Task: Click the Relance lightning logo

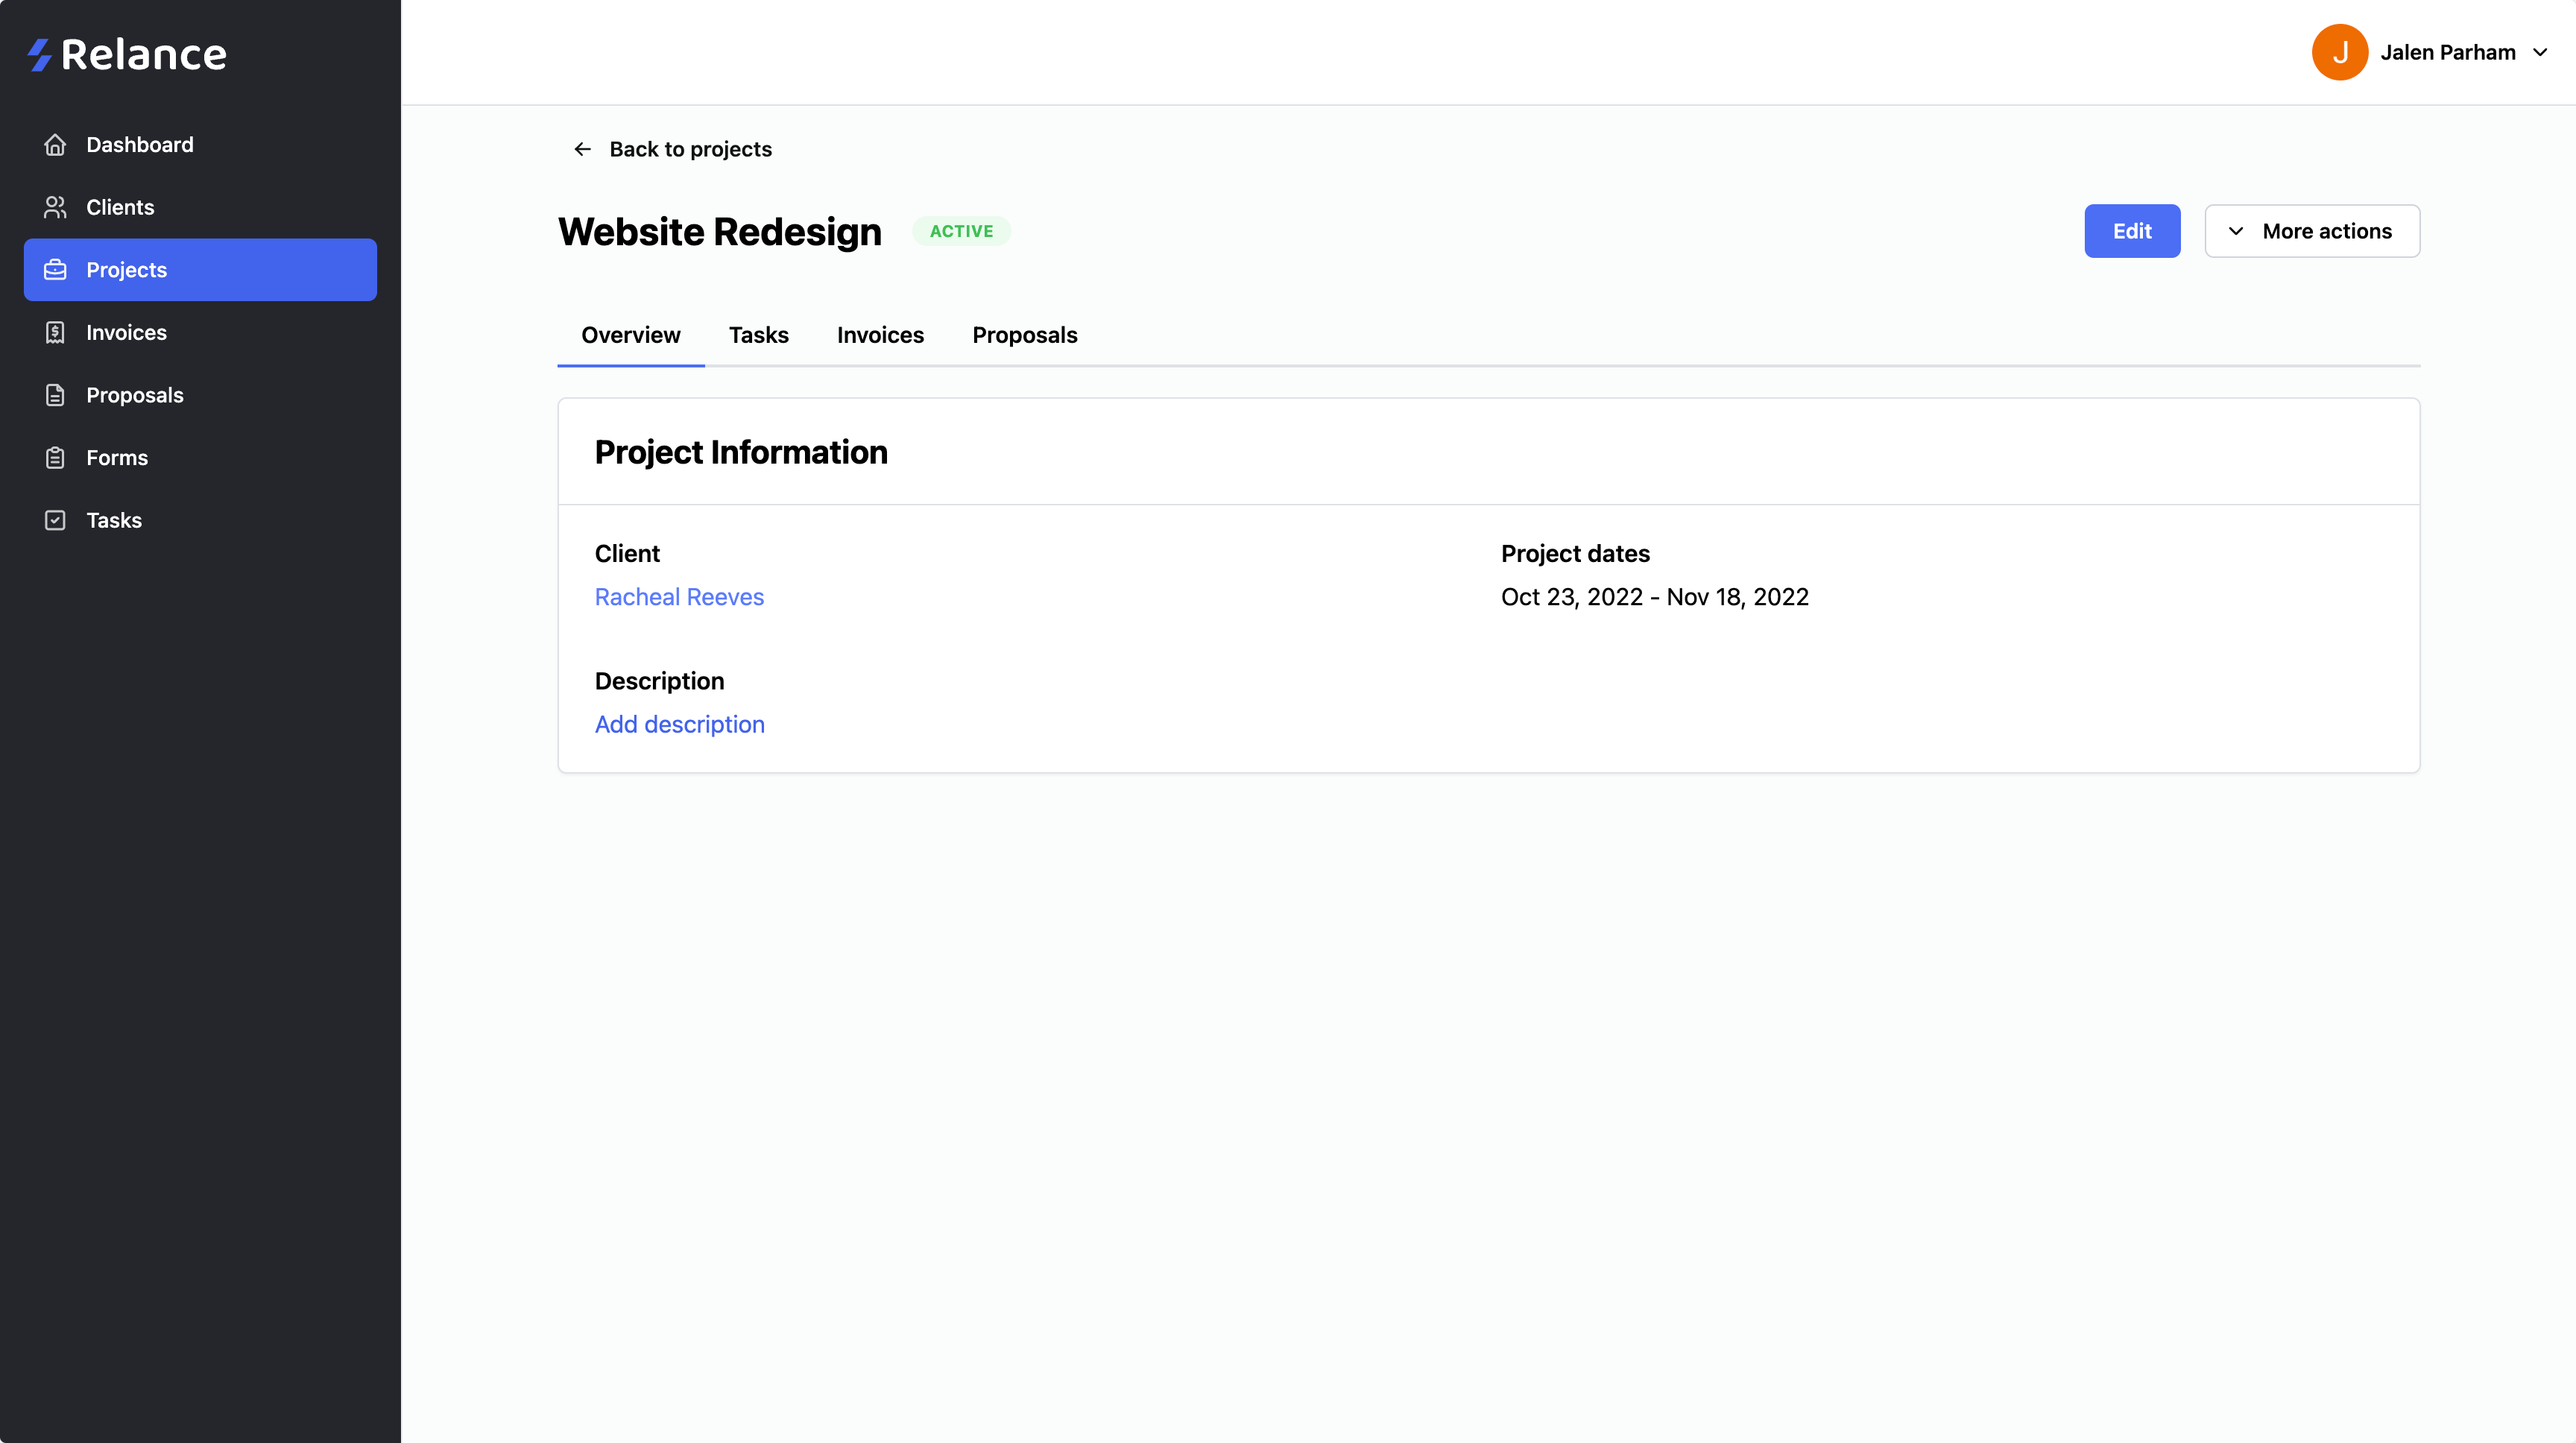Action: point(40,54)
